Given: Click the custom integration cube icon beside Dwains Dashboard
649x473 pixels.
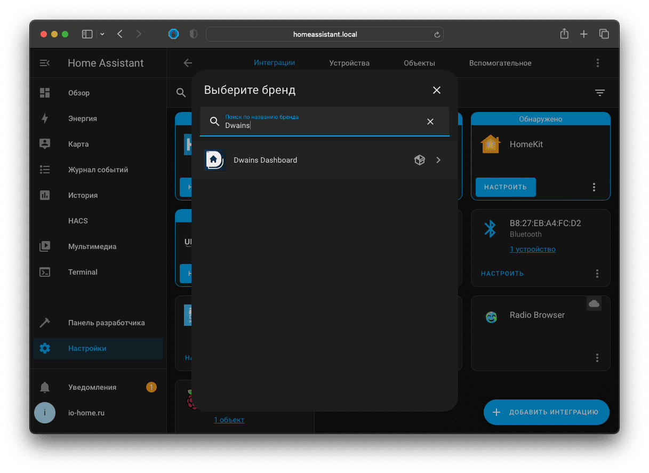Looking at the screenshot, I should 420,159.
